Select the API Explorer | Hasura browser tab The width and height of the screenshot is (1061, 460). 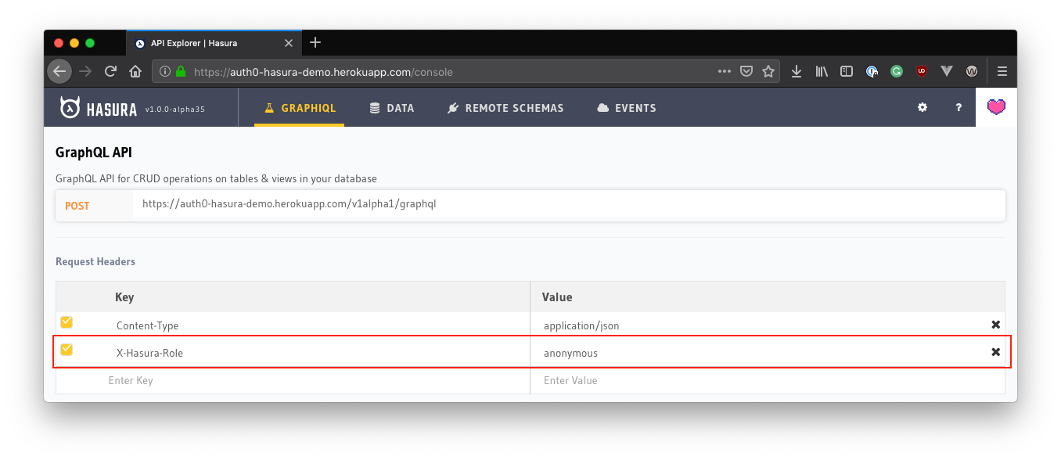213,43
